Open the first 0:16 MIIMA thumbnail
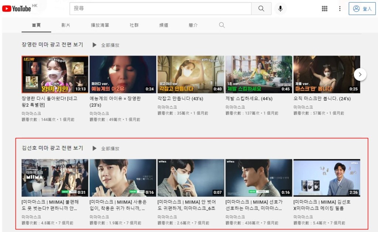 coord(123,178)
